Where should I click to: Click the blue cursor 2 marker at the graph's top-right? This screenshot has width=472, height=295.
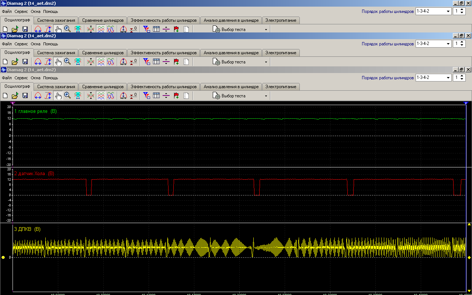click(x=466, y=103)
